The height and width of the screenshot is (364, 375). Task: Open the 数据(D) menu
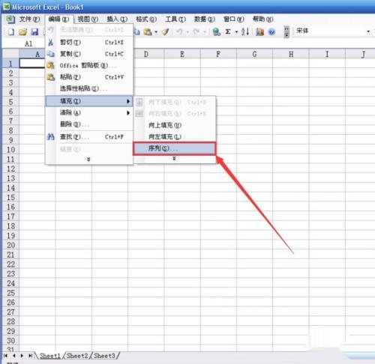205,19
